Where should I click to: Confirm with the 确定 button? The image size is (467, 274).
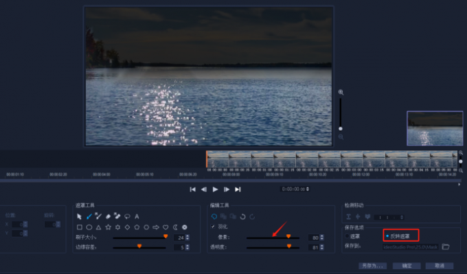pos(407,266)
